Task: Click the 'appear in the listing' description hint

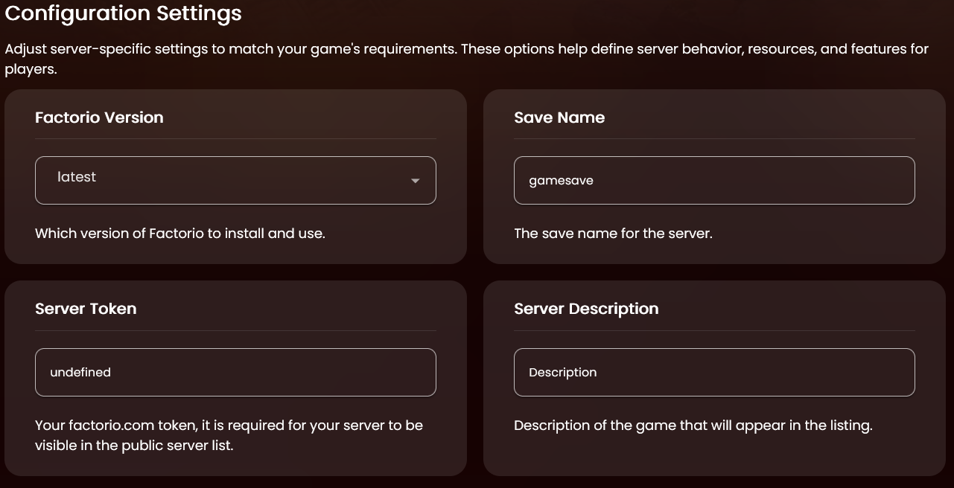Action: [693, 426]
